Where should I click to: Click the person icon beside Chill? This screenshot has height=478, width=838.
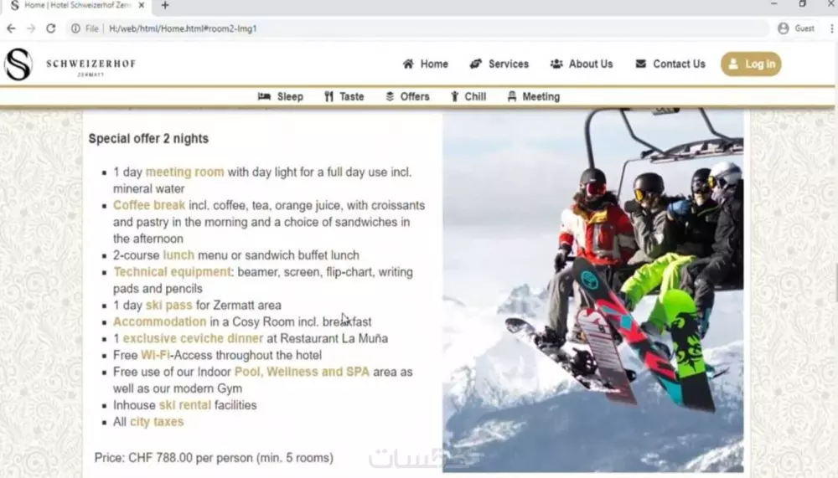454,96
